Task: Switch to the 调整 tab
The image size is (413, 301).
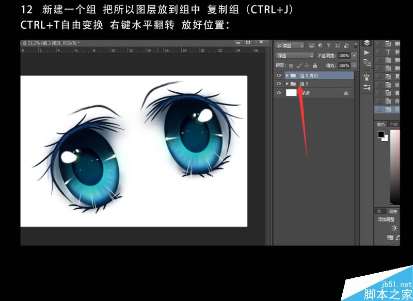Action: 393,211
